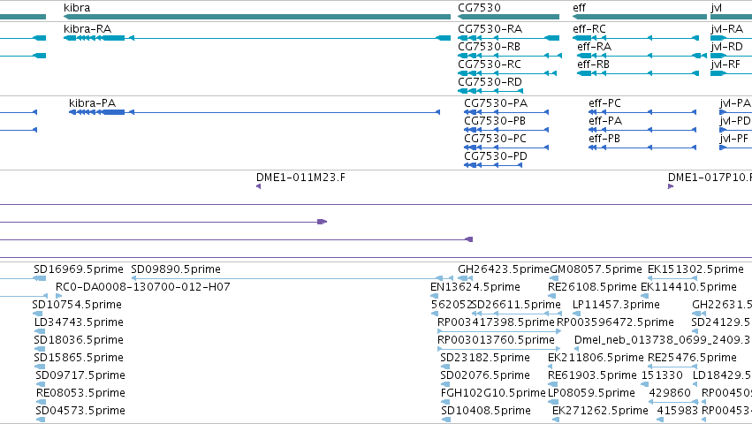Click the 415983 feature label
This screenshot has height=424, width=752.
[677, 411]
